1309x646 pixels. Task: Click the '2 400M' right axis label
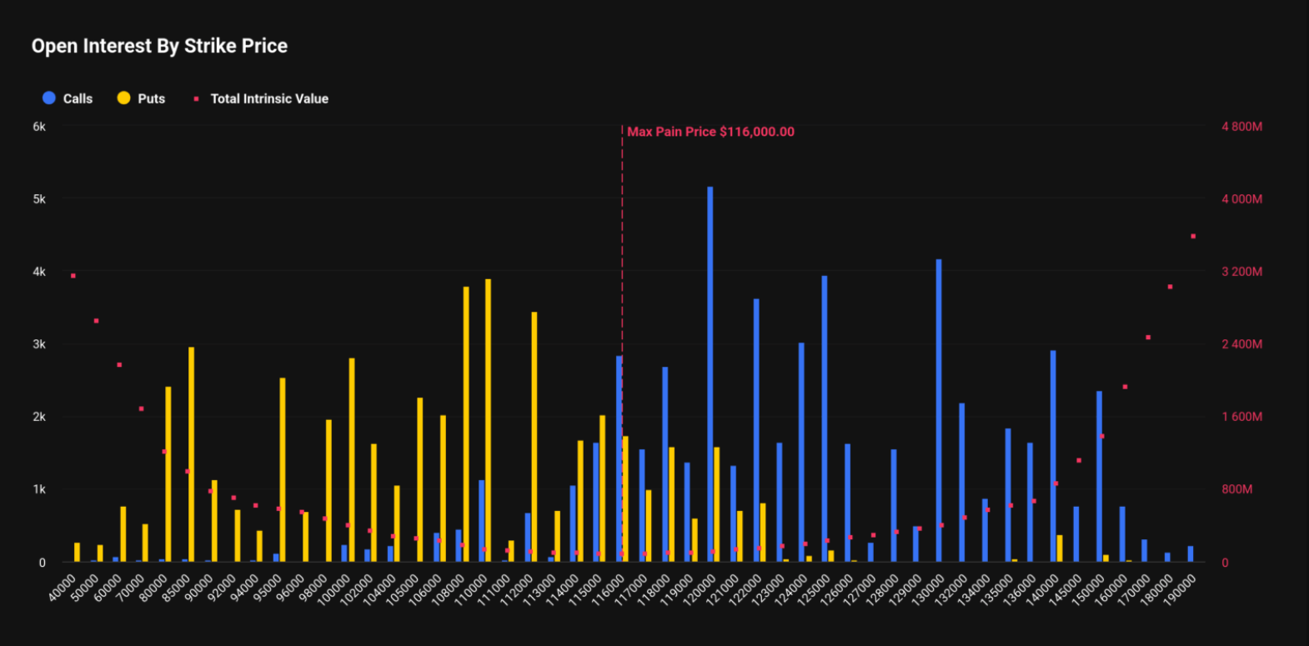coord(1242,344)
